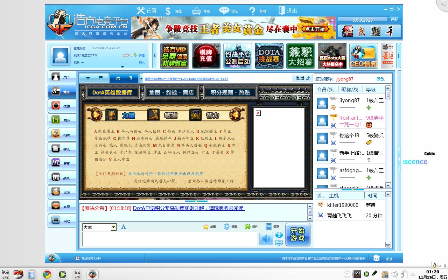Screen dimensions: 448x280
Task: Select 用户 in left sidebar
Action: pos(62,77)
